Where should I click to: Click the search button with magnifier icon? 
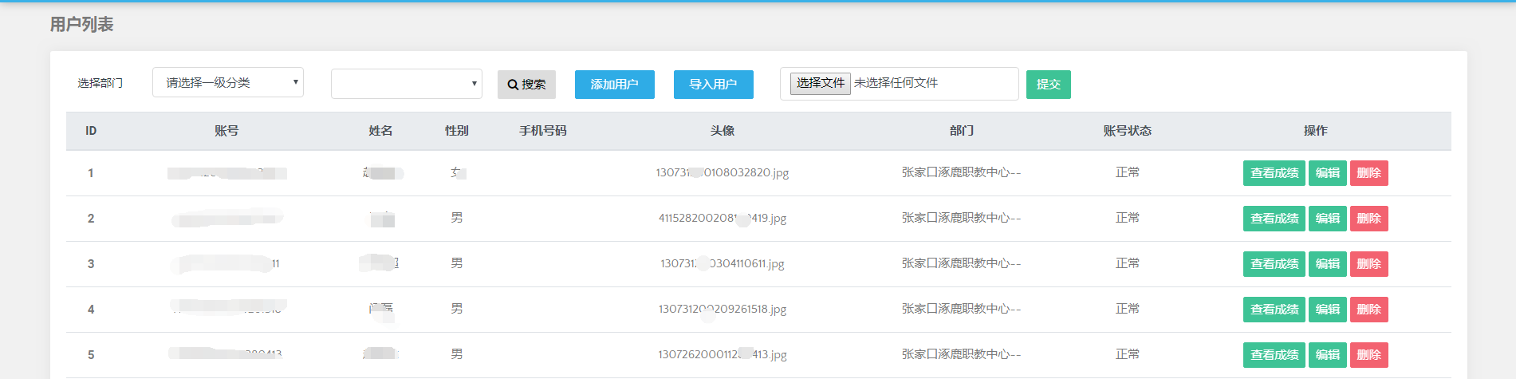pyautogui.click(x=526, y=85)
